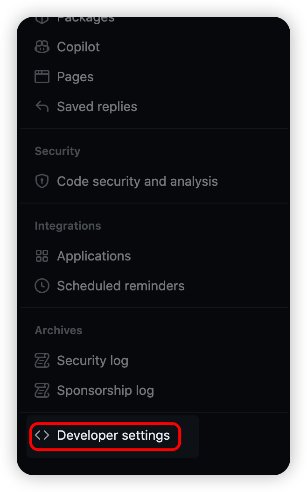This screenshot has height=492, width=307.
Task: Click the Pages browser window icon
Action: [x=42, y=77]
